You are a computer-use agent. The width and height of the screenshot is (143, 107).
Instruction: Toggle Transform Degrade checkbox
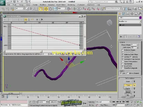tap(123, 68)
